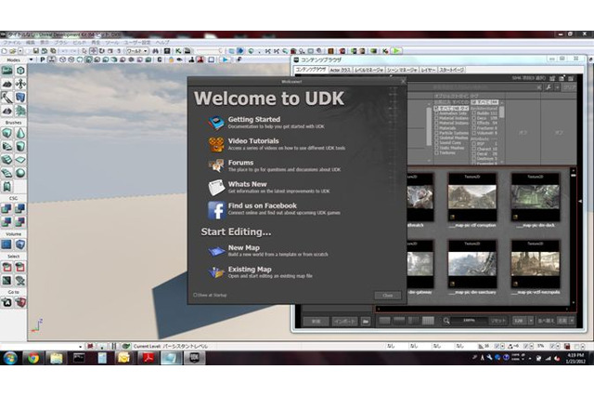Click the New Map icon
This screenshot has height=396, width=594.
[x=215, y=250]
